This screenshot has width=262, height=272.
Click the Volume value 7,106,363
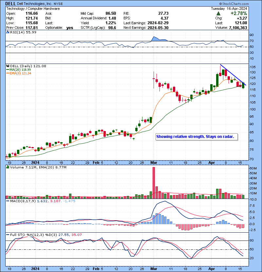pos(238,28)
